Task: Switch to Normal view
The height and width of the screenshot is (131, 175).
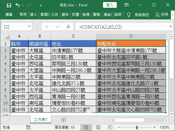Action: pyautogui.click(x=86, y=127)
